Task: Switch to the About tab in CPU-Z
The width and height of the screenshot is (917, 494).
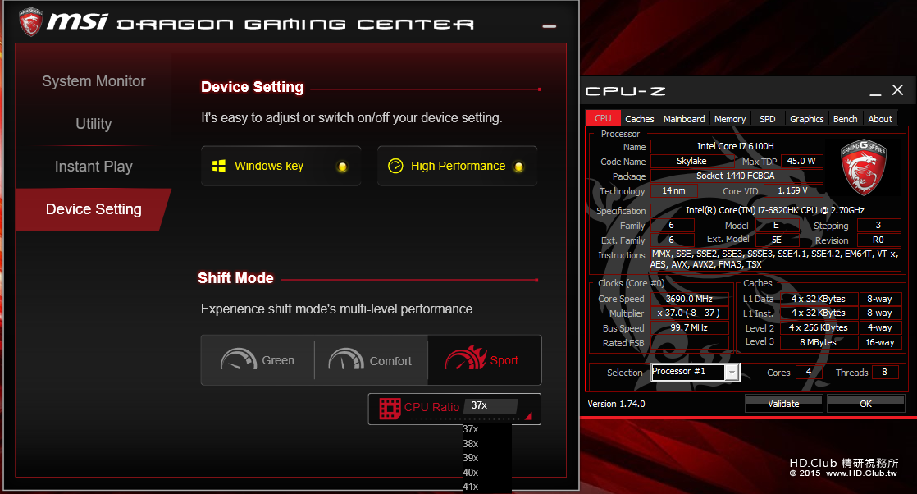Action: coord(880,119)
